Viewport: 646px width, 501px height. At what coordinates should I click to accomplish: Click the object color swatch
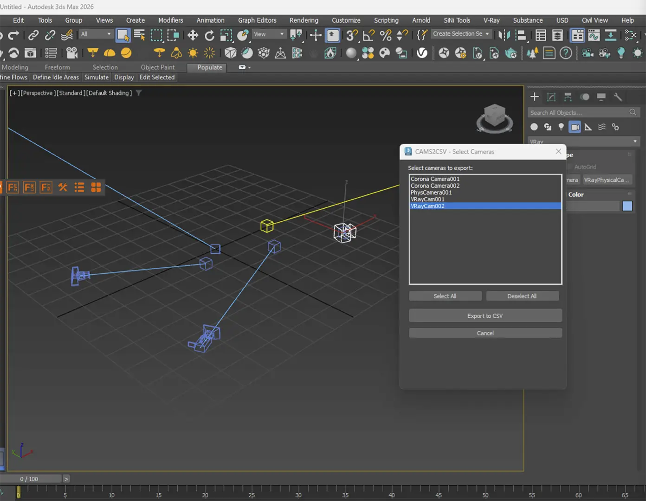tap(627, 206)
